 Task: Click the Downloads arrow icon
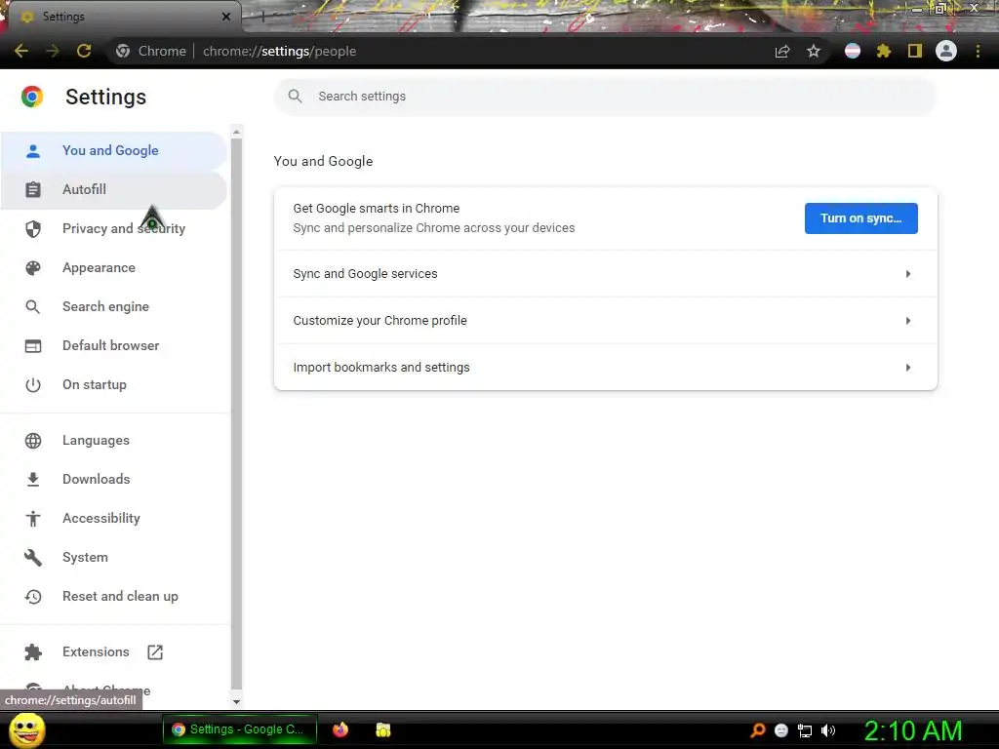click(33, 480)
